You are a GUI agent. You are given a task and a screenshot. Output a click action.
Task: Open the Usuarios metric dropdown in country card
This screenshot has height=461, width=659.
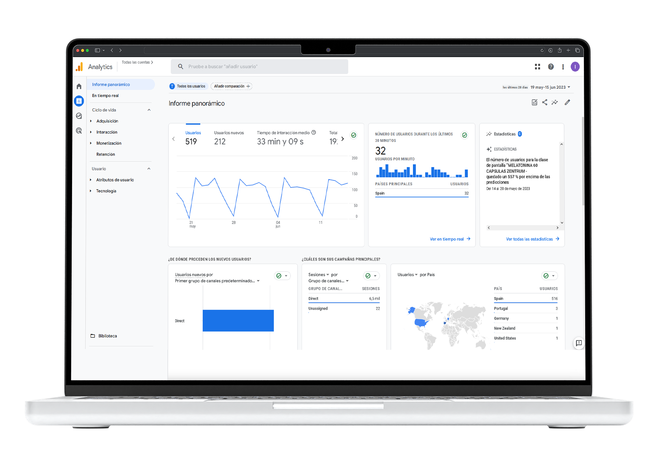(407, 275)
